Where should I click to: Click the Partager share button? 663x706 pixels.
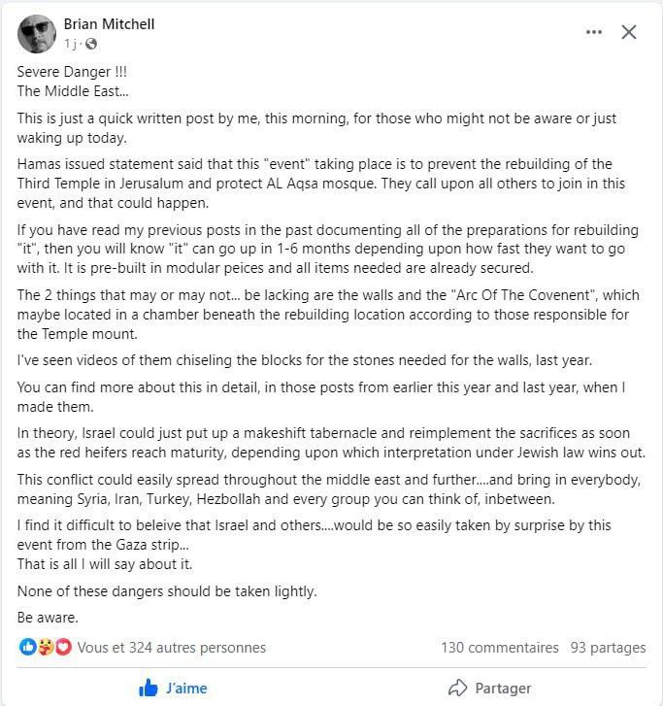pyautogui.click(x=489, y=688)
